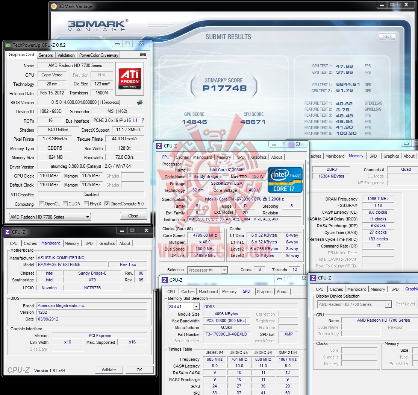
Task: Click the BIOS save chip icon in GPU-Z
Action: [x=140, y=102]
